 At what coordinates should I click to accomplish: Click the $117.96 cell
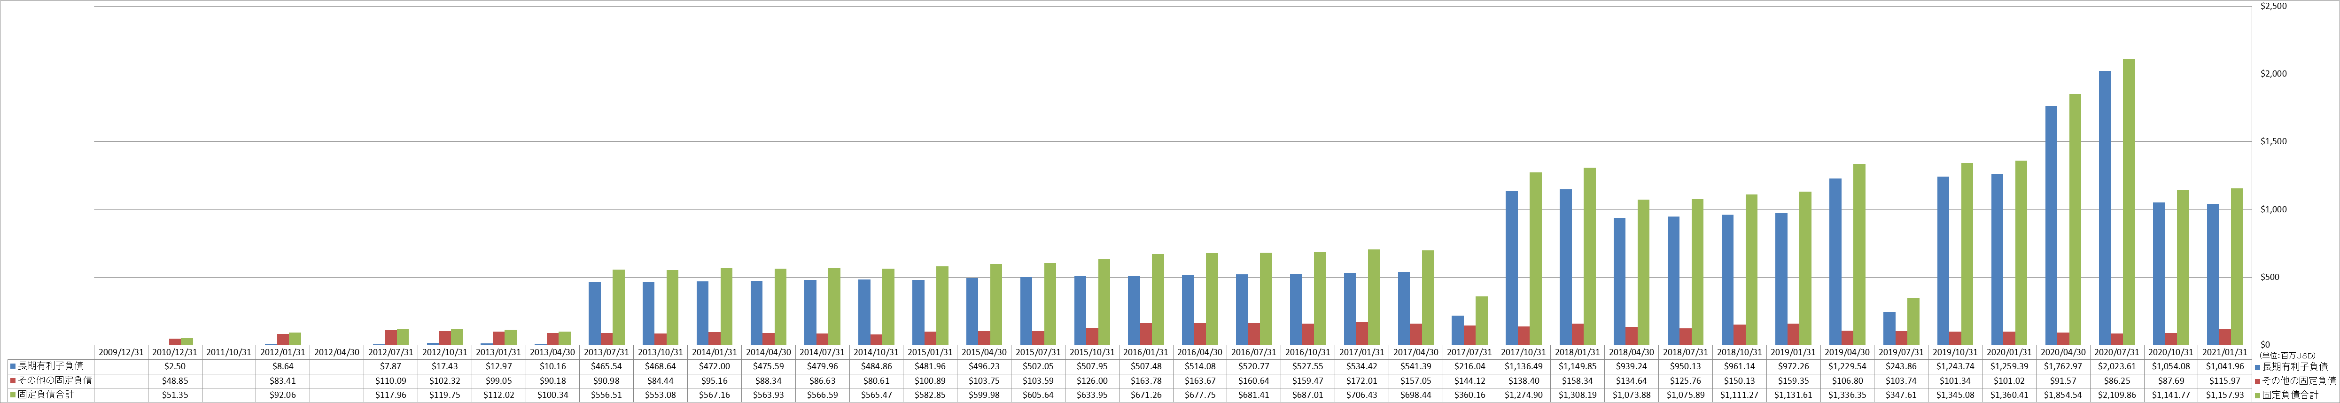point(390,395)
